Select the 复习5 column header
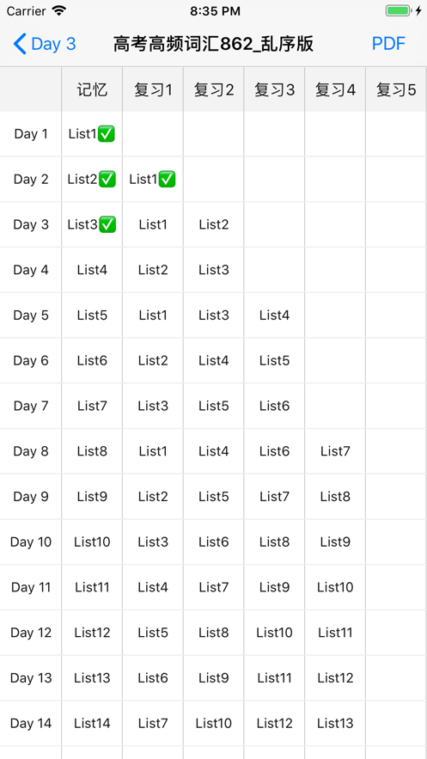The width and height of the screenshot is (427, 759). 397,89
